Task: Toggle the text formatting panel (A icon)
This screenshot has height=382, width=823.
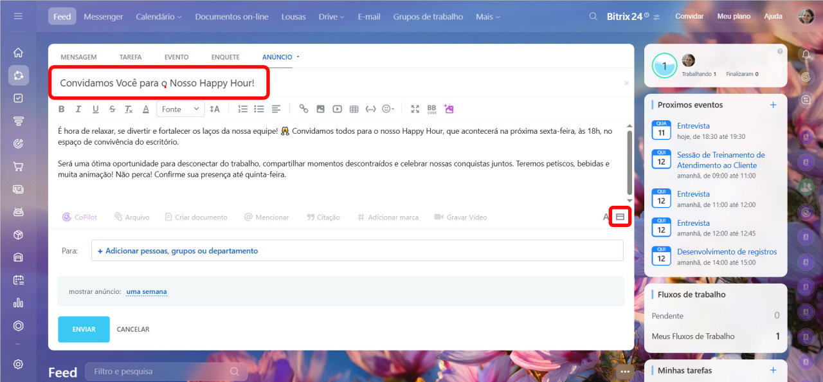Action: coord(606,217)
